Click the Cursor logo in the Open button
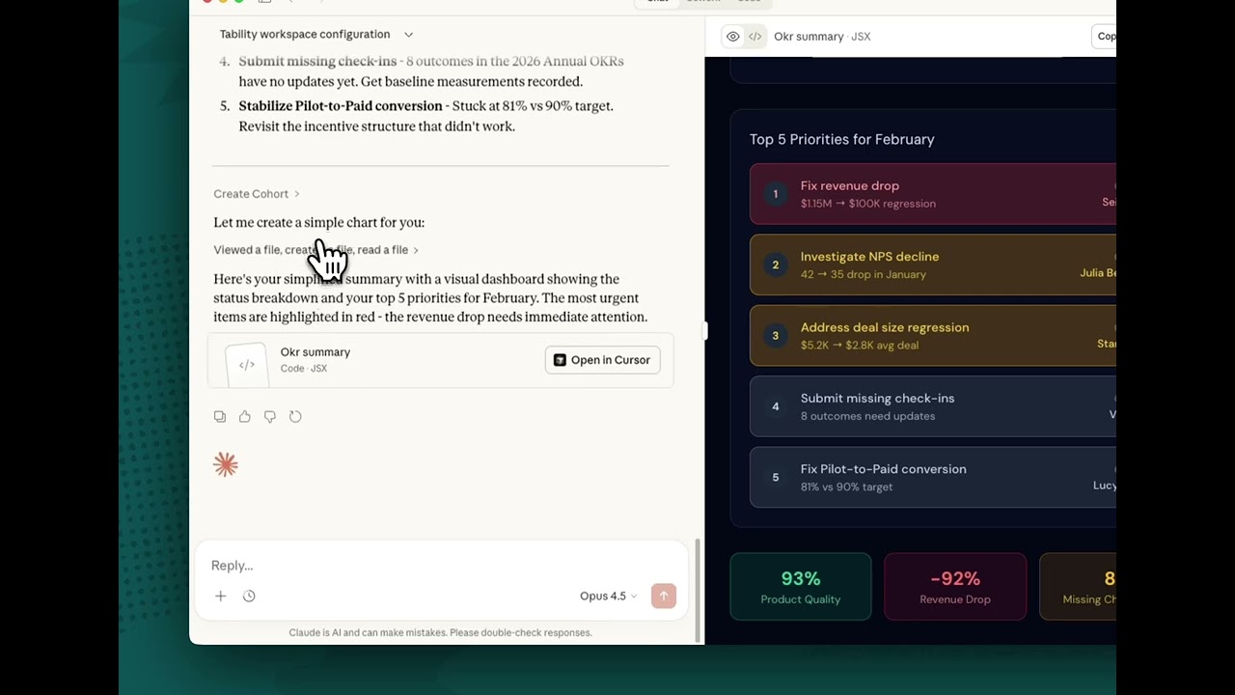Image resolution: width=1235 pixels, height=695 pixels. 560,360
